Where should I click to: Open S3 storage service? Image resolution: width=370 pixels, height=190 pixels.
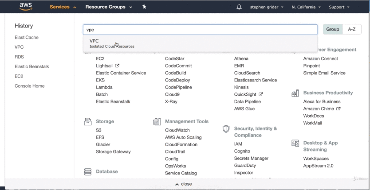coord(98,130)
